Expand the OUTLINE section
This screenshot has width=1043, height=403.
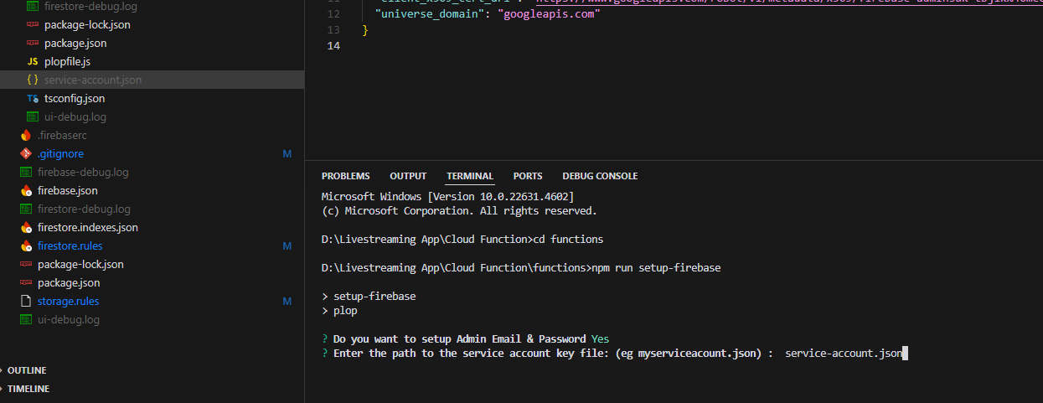pos(27,370)
